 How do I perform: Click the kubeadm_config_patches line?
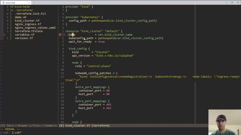click(x=96, y=73)
